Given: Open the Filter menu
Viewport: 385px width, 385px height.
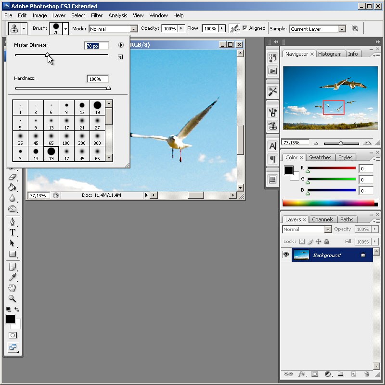Looking at the screenshot, I should (97, 15).
